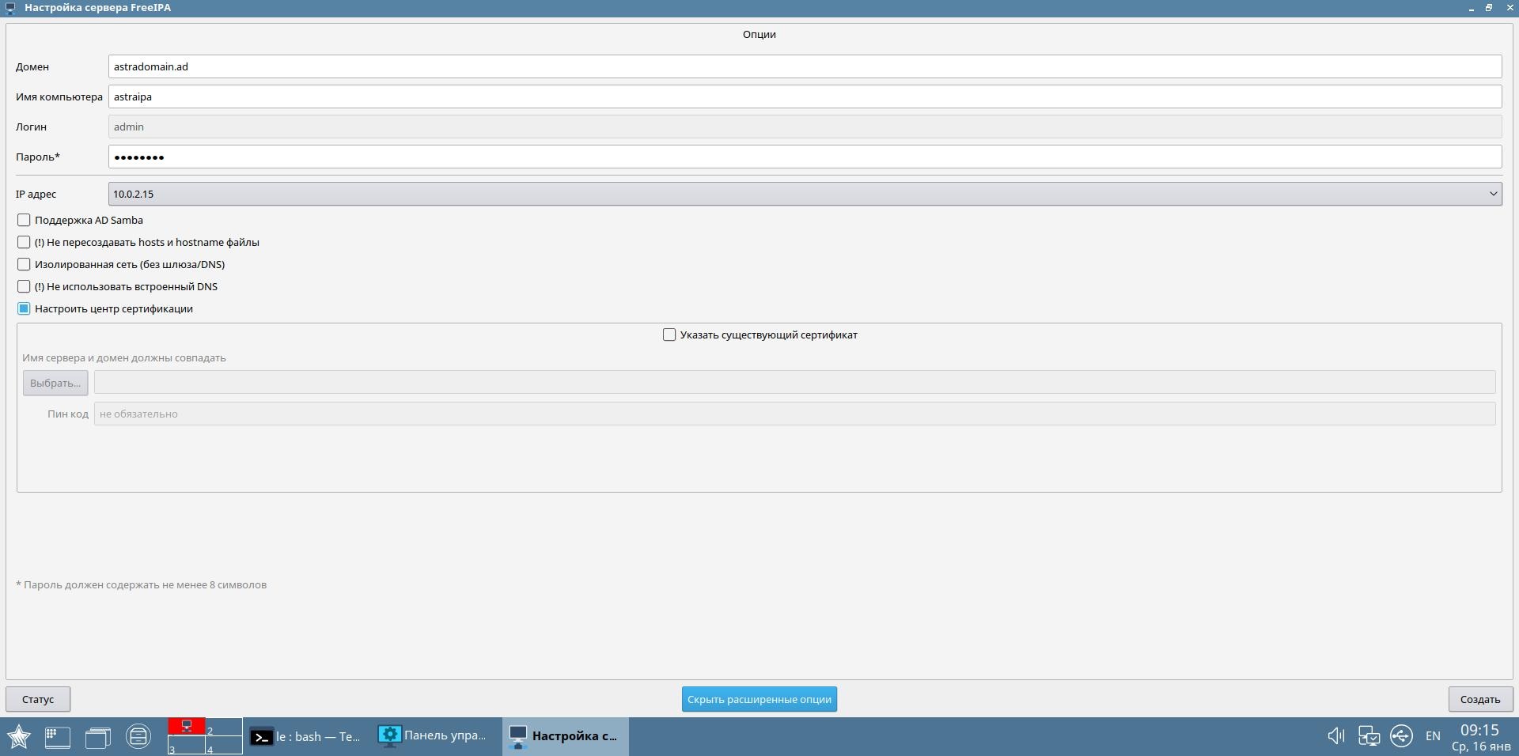This screenshot has height=756, width=1519.
Task: Select active red virtual desktop 1
Action: click(x=187, y=727)
